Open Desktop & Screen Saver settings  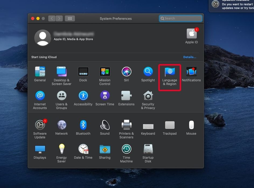coord(61,71)
